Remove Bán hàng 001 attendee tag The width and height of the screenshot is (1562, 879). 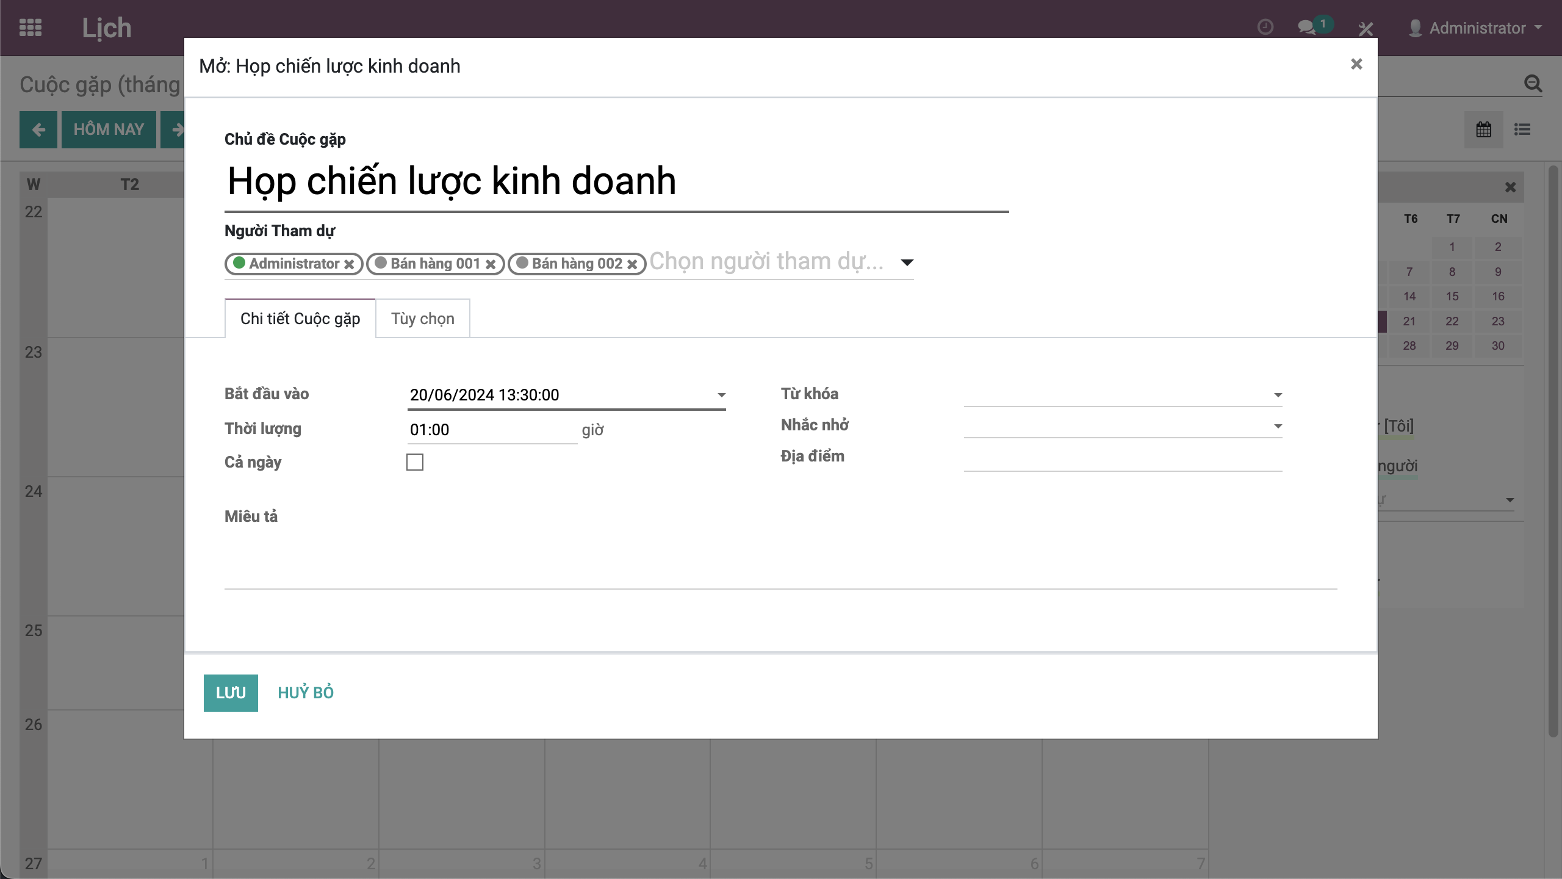(491, 264)
